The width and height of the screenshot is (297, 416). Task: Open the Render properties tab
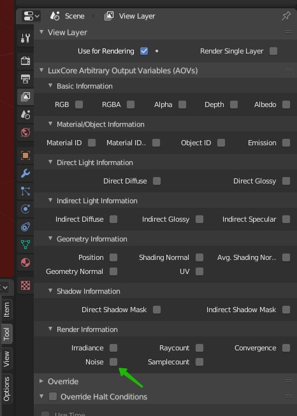(25, 61)
